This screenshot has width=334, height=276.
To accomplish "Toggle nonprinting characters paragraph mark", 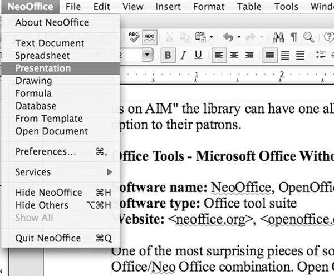I will (x=293, y=37).
